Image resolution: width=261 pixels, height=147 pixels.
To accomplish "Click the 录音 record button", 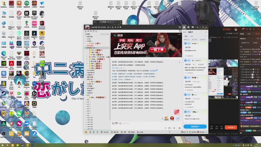I will coord(123,132).
